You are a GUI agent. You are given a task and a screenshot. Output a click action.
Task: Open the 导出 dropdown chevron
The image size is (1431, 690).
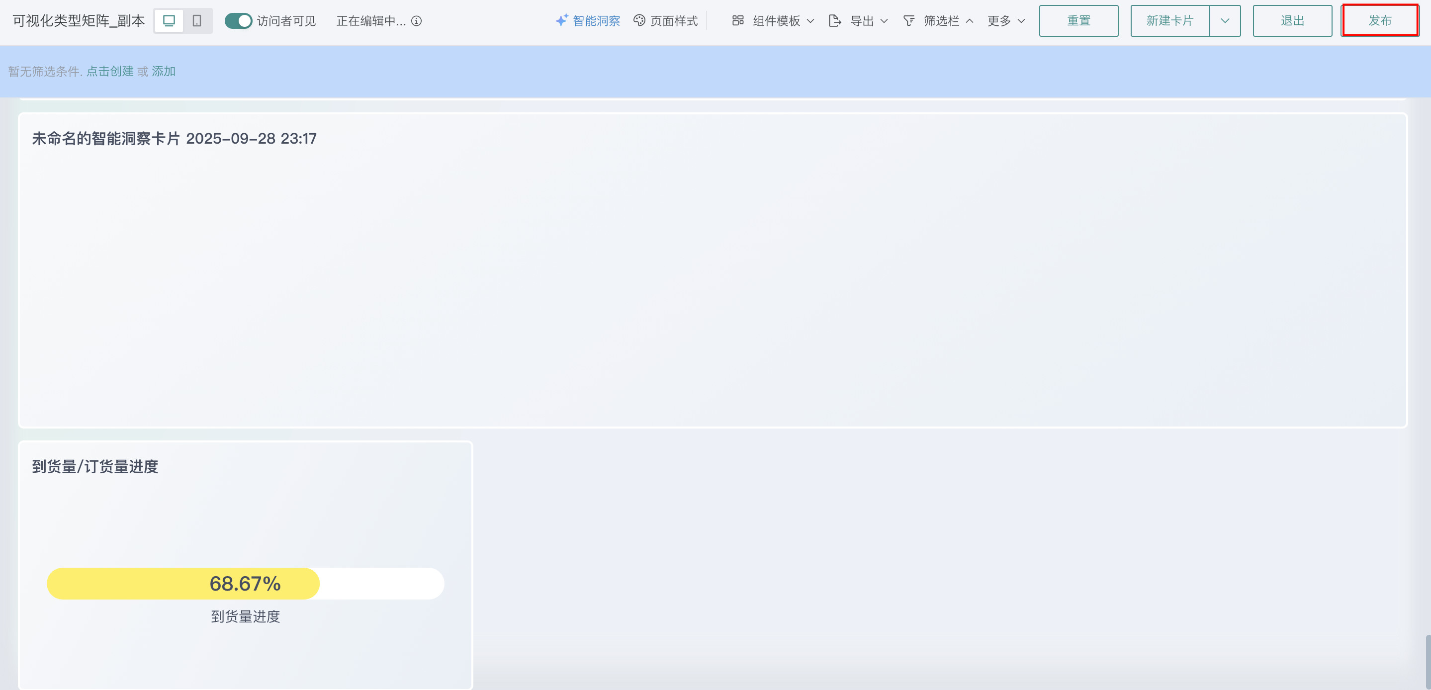click(x=885, y=20)
